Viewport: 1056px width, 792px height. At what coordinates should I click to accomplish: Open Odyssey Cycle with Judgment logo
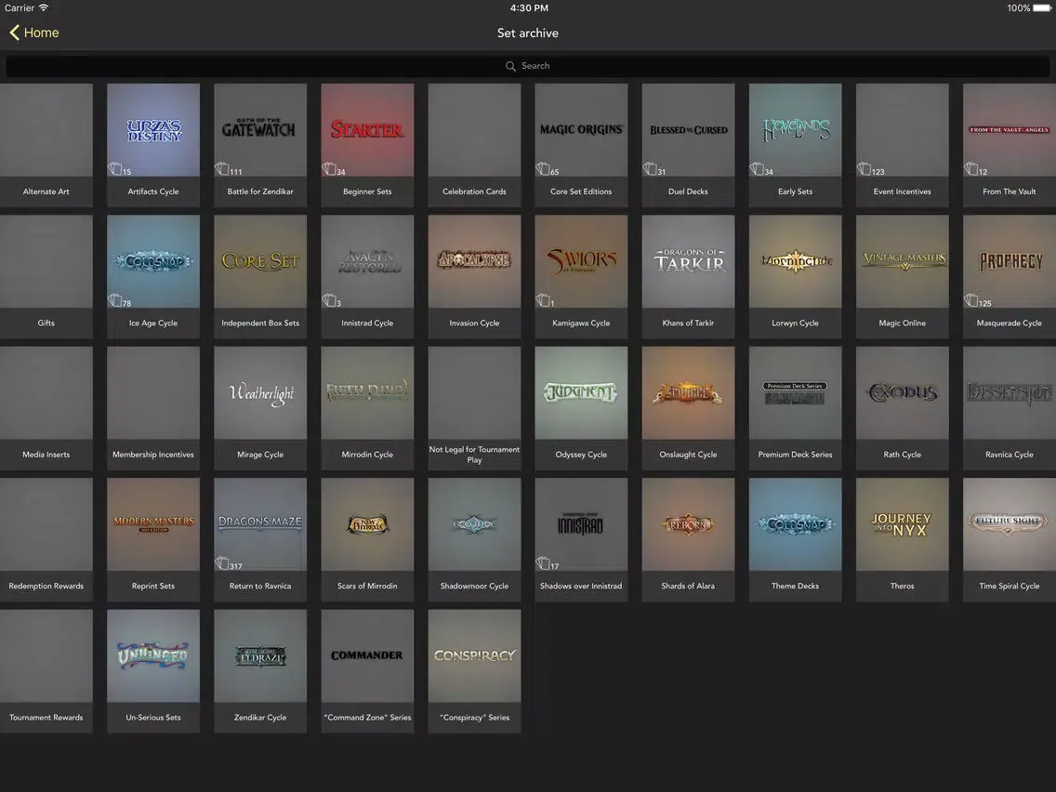click(x=581, y=408)
